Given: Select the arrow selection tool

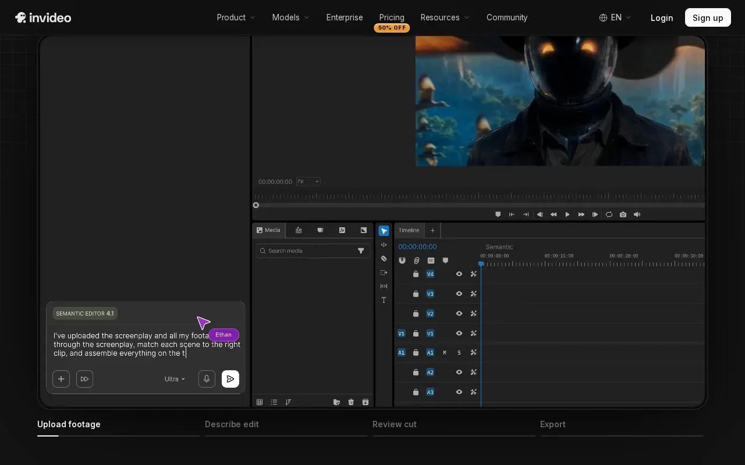Looking at the screenshot, I should coord(384,231).
